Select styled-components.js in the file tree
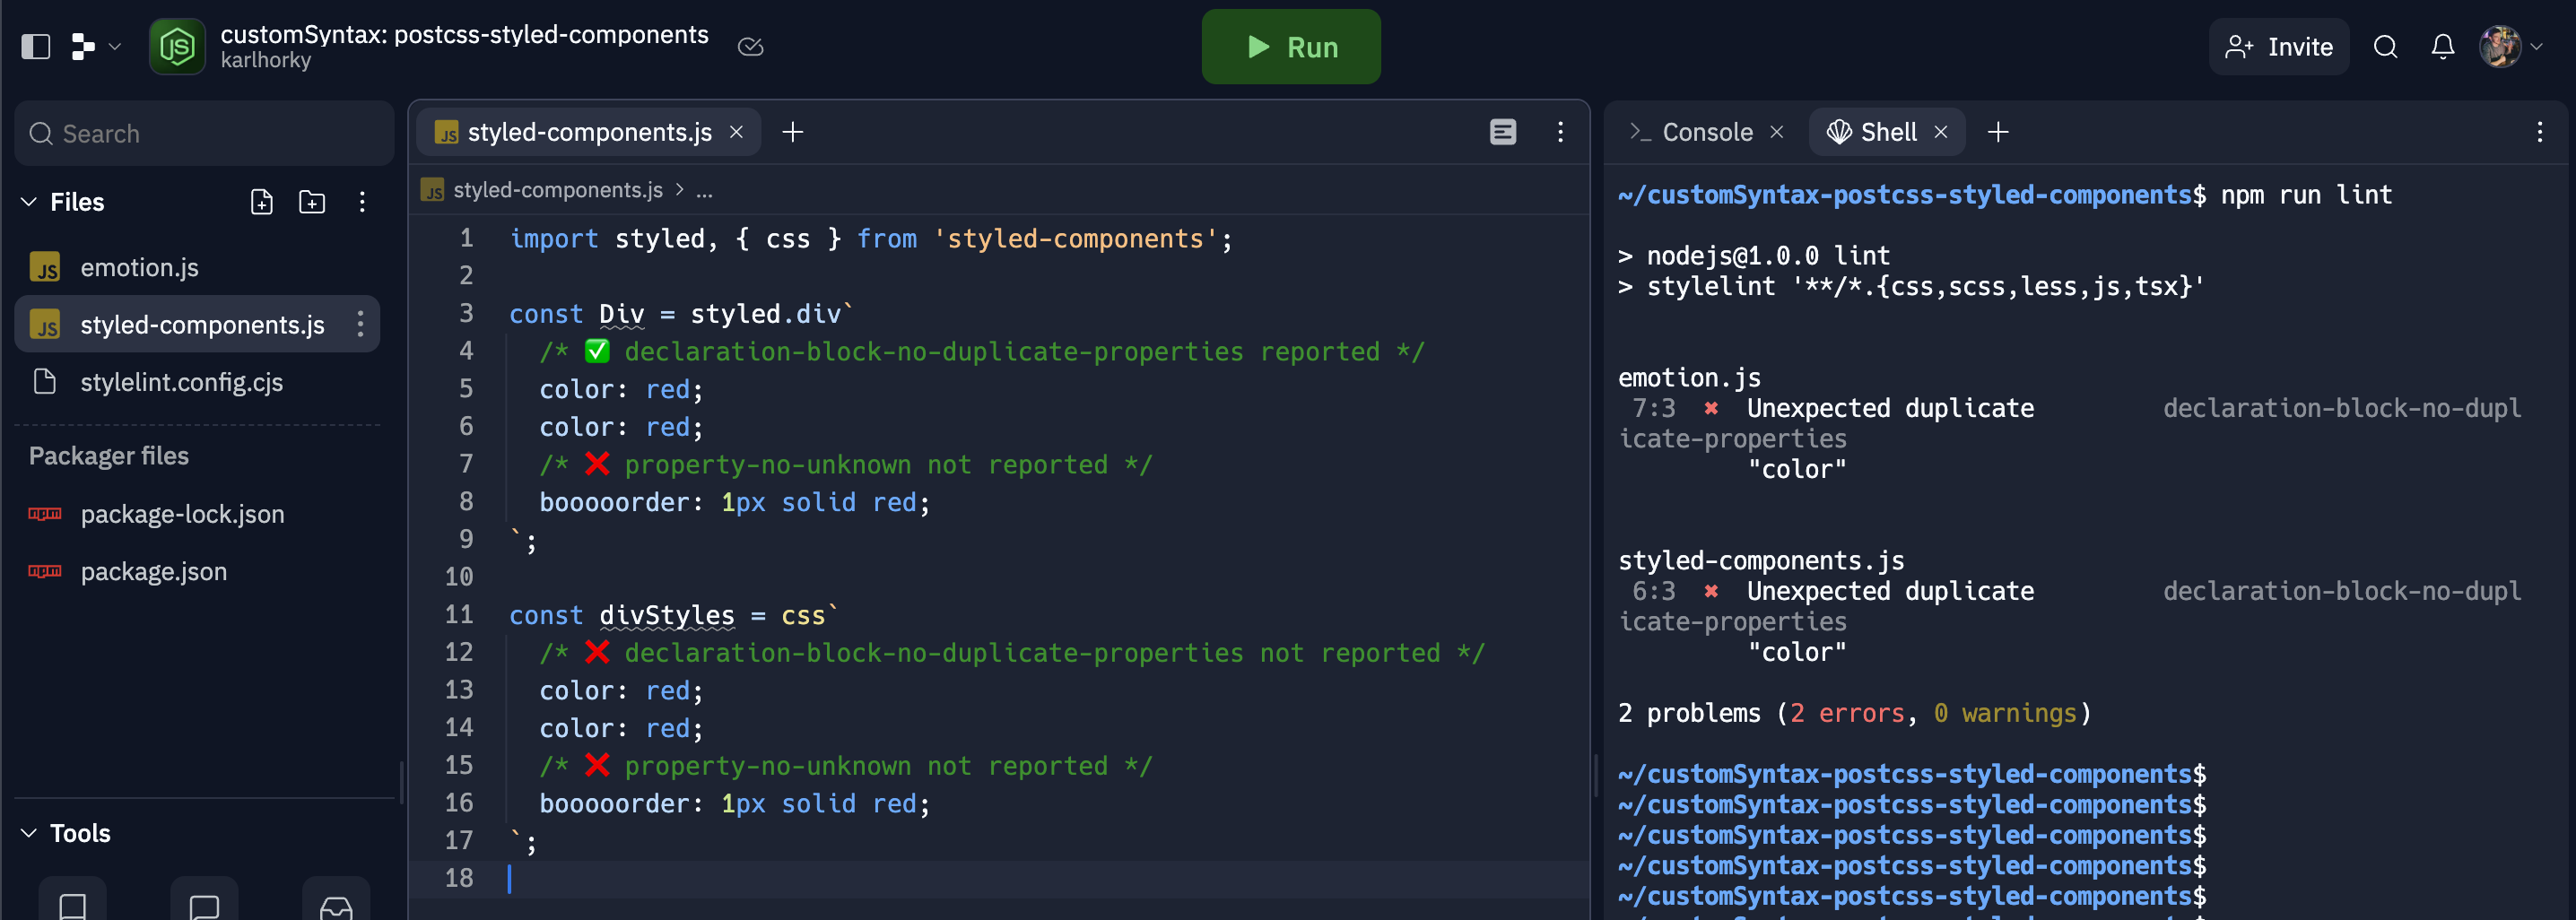This screenshot has width=2576, height=920. (x=197, y=324)
